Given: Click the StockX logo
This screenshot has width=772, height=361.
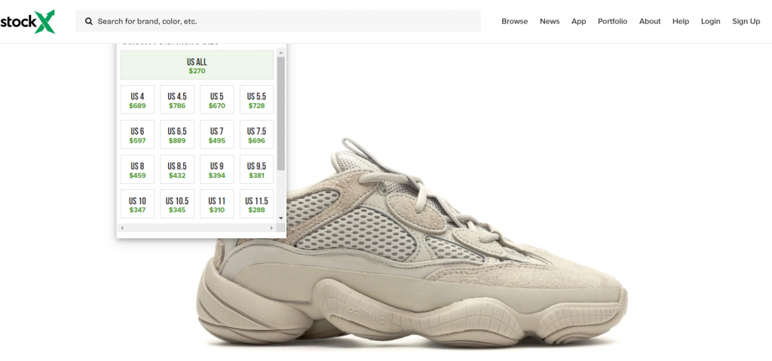Looking at the screenshot, I should coord(28,20).
